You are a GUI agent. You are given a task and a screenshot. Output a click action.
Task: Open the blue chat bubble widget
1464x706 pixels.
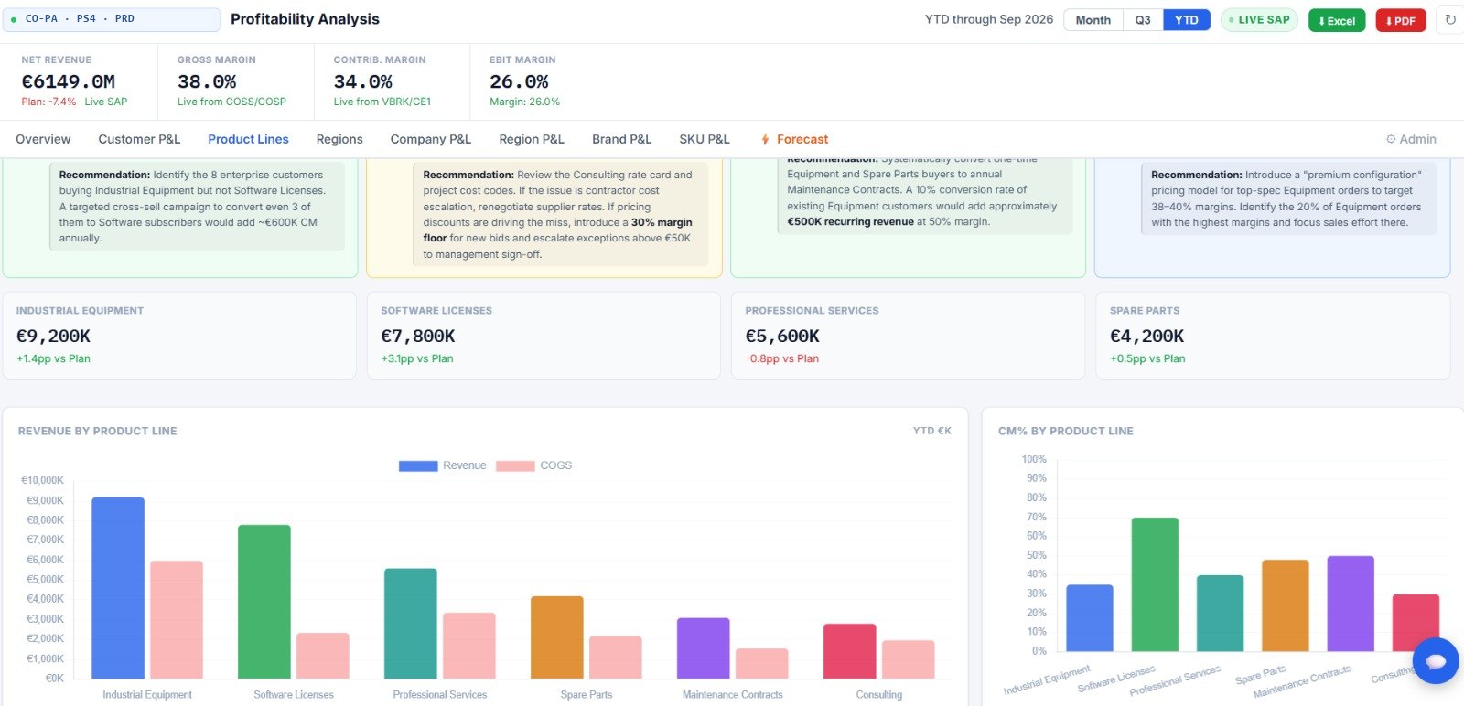tap(1436, 660)
